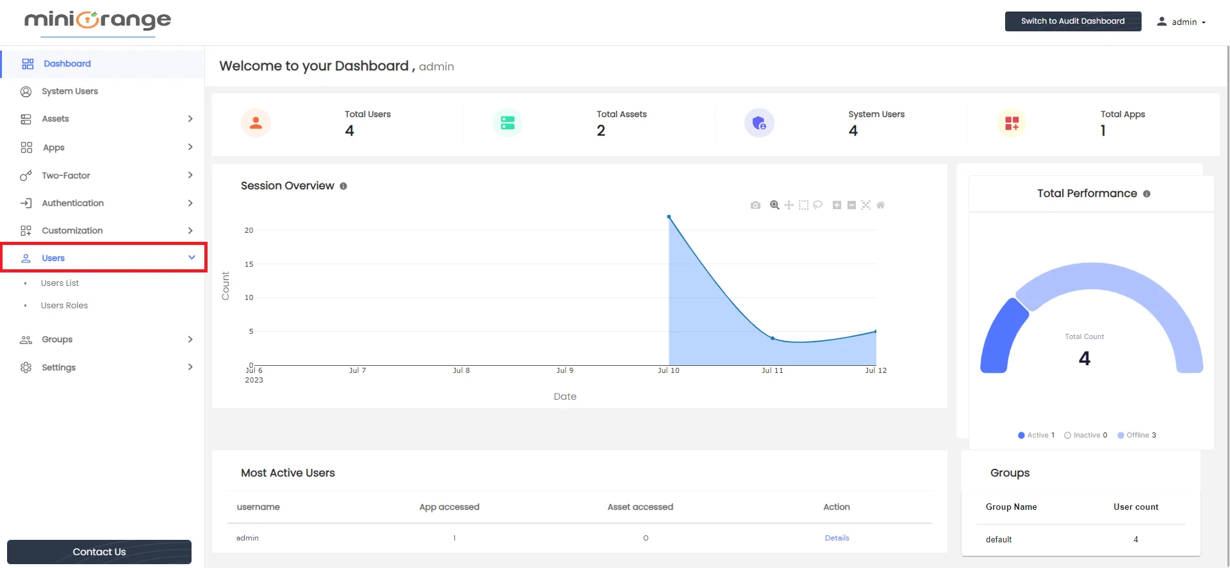Click Session Overview info icon
This screenshot has height=568, width=1230.
(x=343, y=186)
